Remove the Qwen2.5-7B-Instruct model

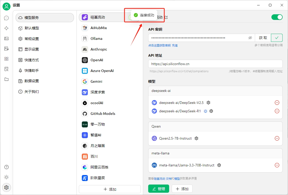click(277, 138)
